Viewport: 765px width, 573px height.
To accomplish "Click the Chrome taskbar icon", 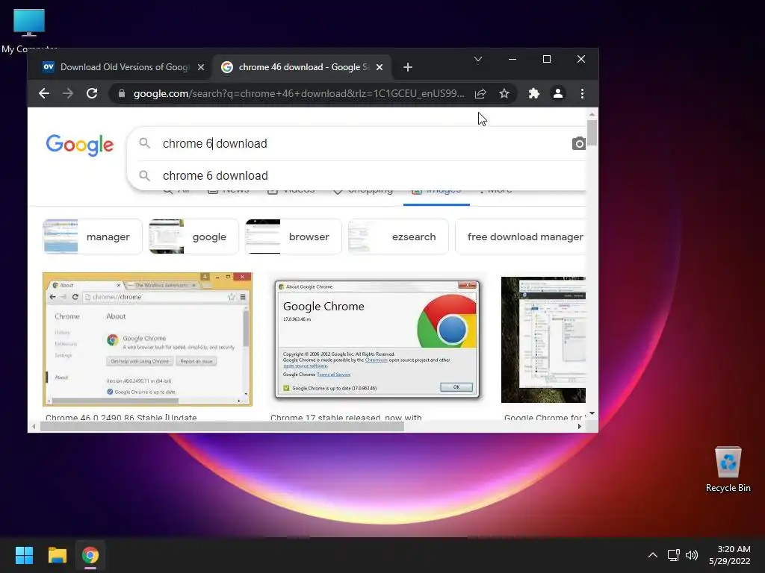I will click(x=90, y=555).
